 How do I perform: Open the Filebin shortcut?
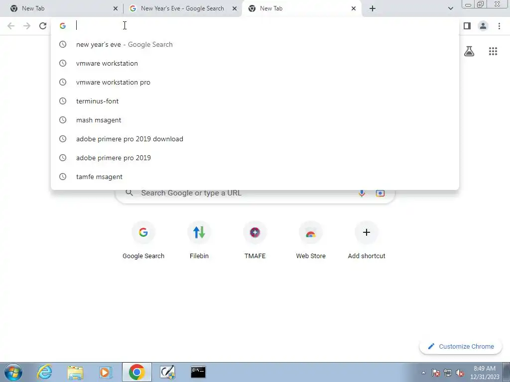[x=199, y=240]
